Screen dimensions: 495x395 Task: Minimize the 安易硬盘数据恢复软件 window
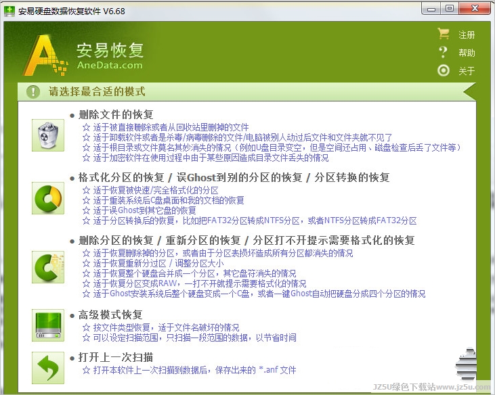pyautogui.click(x=431, y=9)
